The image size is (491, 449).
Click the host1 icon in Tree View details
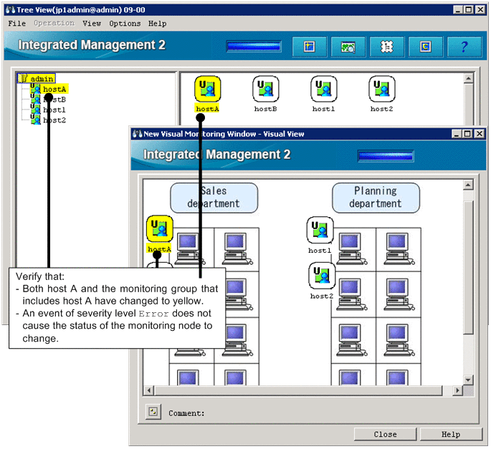point(324,90)
